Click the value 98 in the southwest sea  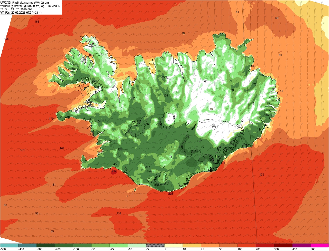coord(37,213)
